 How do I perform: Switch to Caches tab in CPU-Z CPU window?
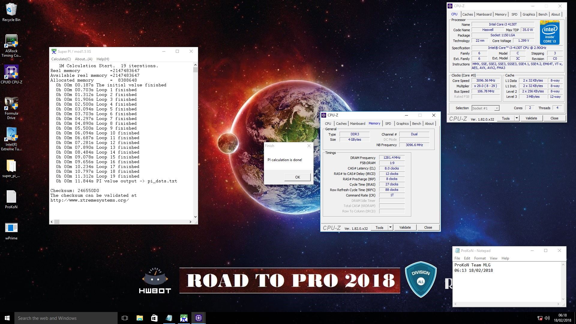coord(467,14)
